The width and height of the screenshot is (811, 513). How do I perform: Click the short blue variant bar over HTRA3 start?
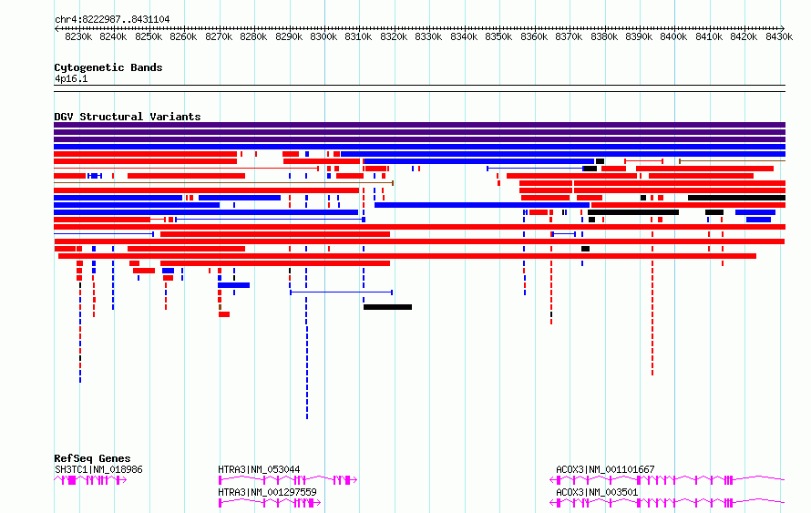click(x=234, y=285)
